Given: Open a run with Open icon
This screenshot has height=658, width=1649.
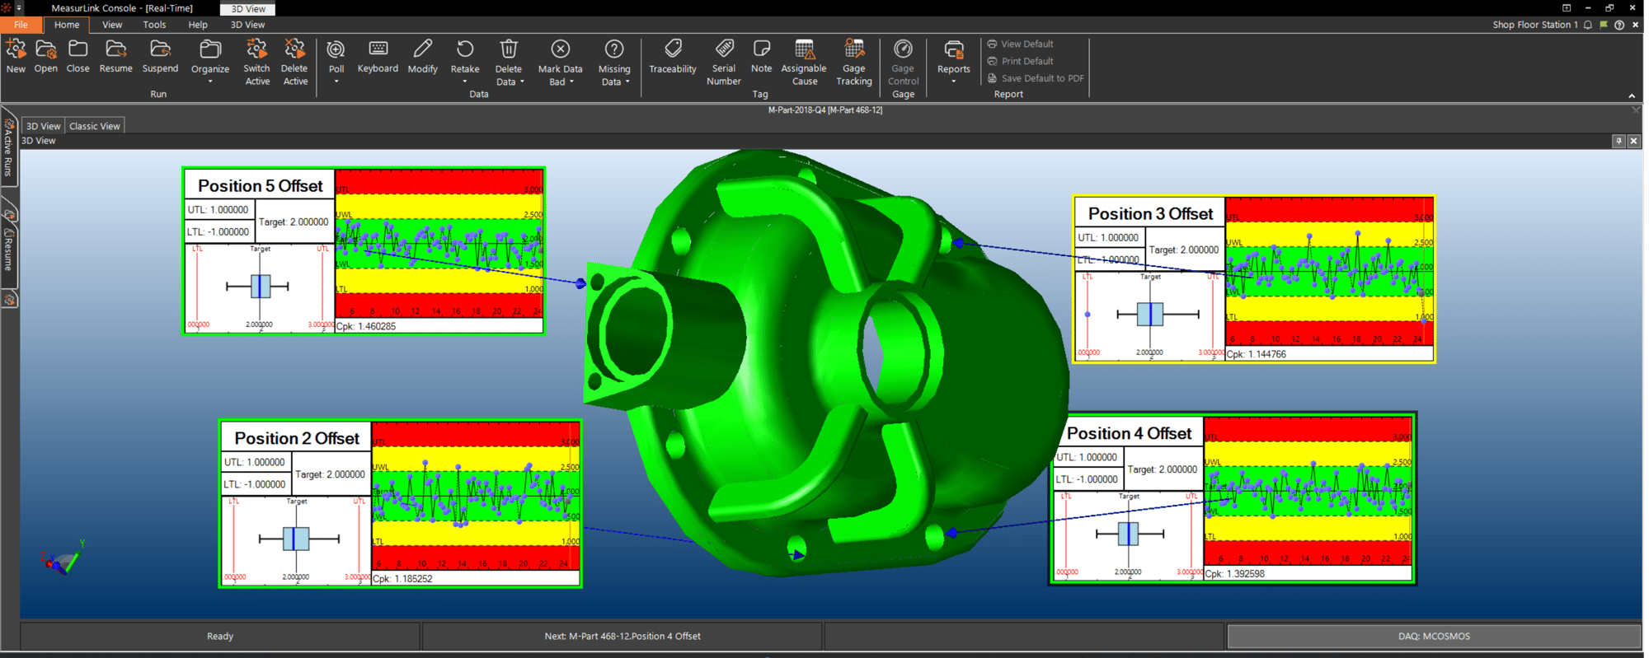Looking at the screenshot, I should point(46,56).
